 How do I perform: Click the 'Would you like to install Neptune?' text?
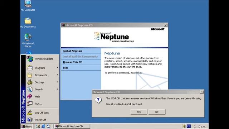tap(124, 104)
